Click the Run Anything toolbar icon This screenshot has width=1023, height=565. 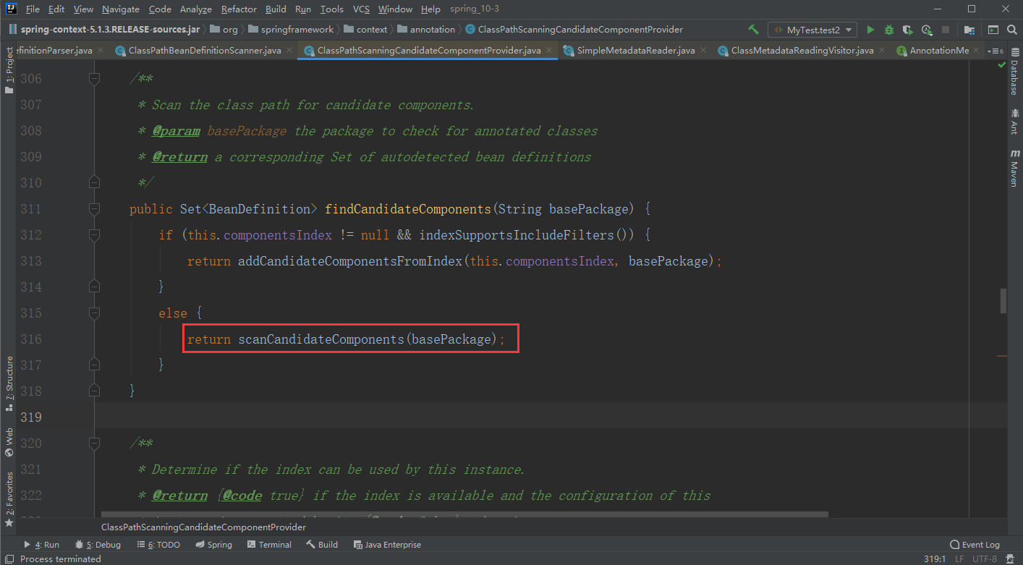993,30
